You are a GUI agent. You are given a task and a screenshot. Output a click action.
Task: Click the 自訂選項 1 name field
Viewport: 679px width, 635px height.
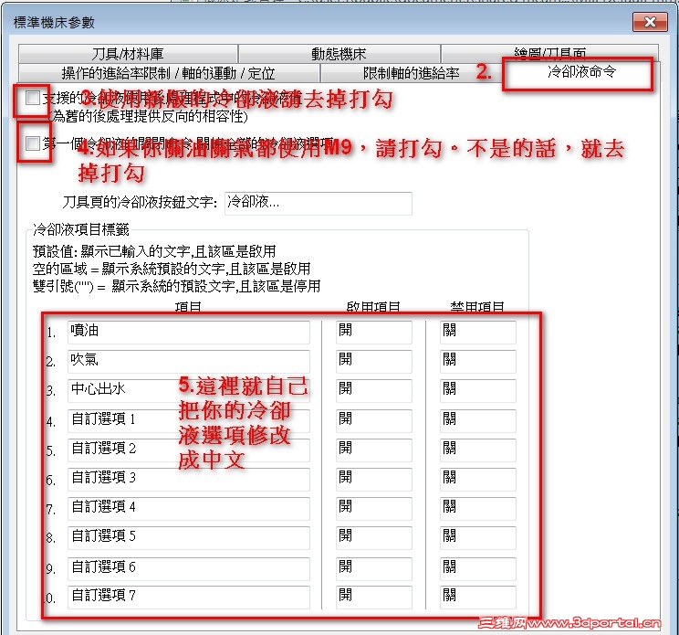click(189, 420)
